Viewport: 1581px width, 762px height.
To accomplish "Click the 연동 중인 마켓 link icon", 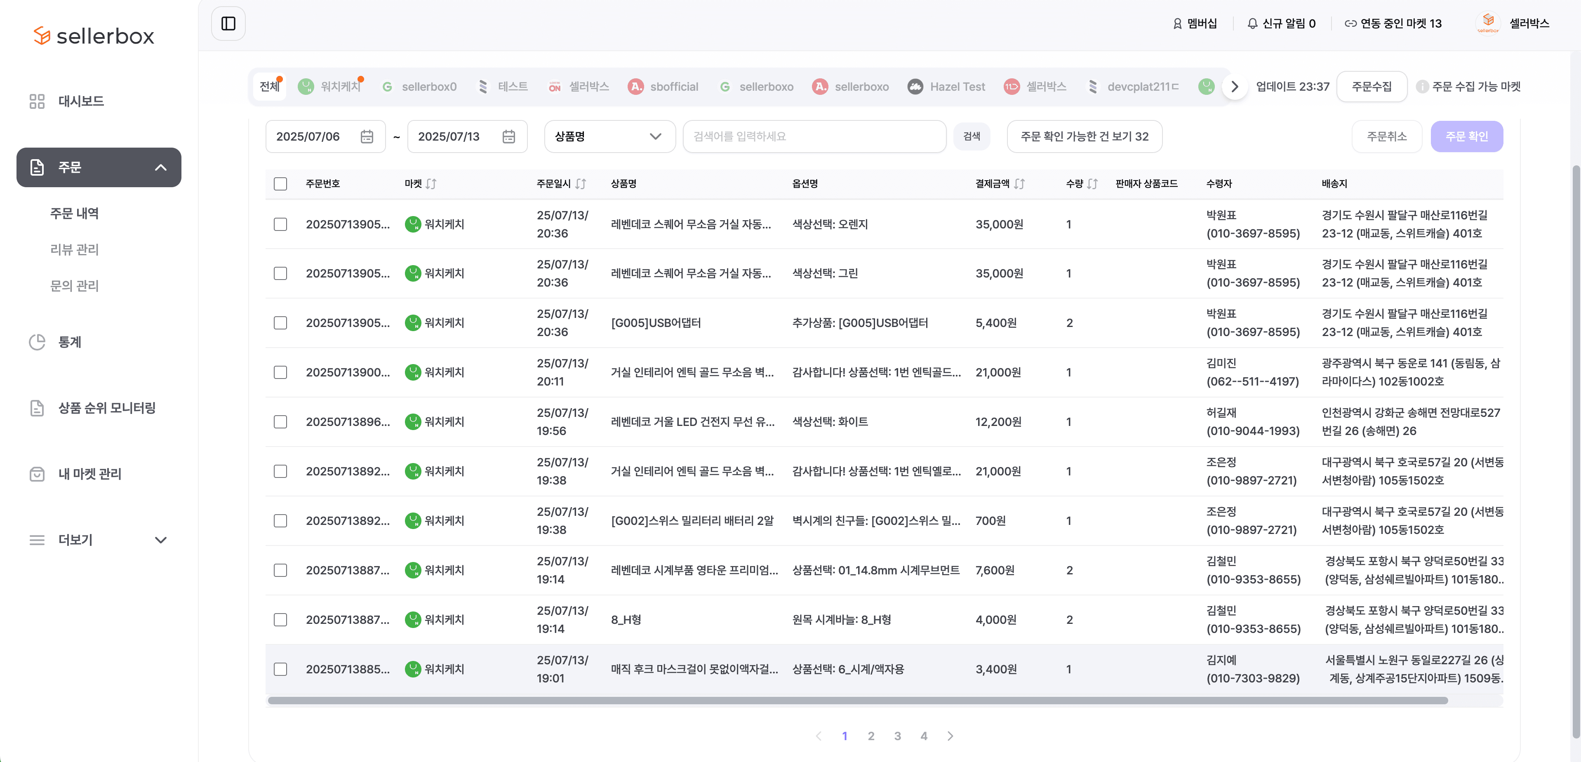I will click(1350, 24).
